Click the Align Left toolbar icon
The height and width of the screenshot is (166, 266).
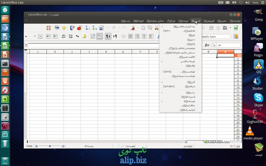[151, 36]
